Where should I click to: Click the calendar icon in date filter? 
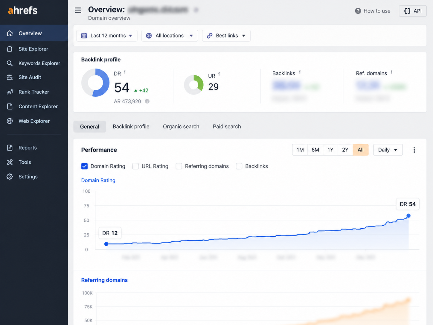[84, 36]
